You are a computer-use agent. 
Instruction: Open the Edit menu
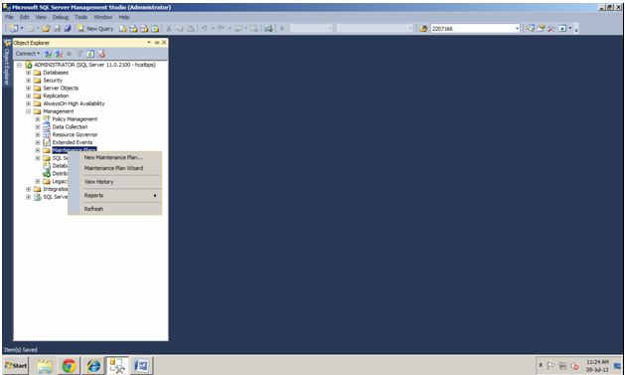[24, 17]
